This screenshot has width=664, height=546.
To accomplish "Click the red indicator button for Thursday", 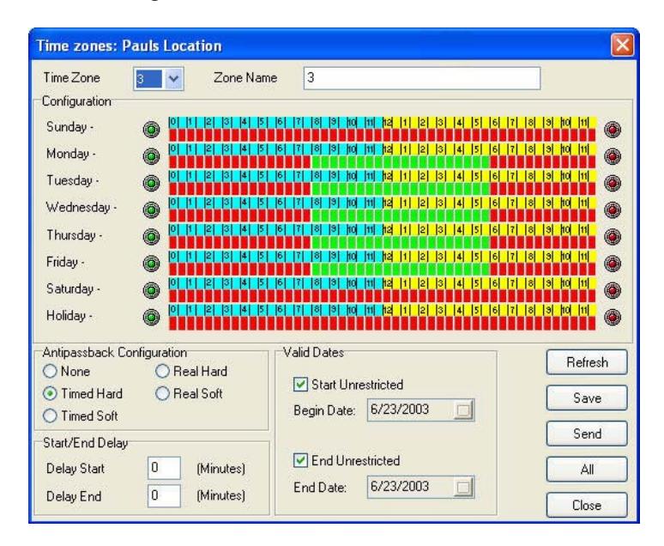I will [613, 237].
